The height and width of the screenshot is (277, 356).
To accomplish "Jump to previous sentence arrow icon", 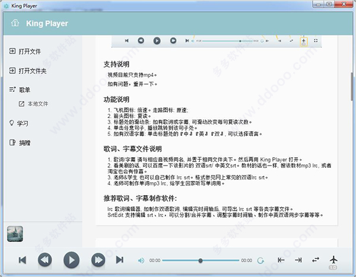I will [281, 260].
